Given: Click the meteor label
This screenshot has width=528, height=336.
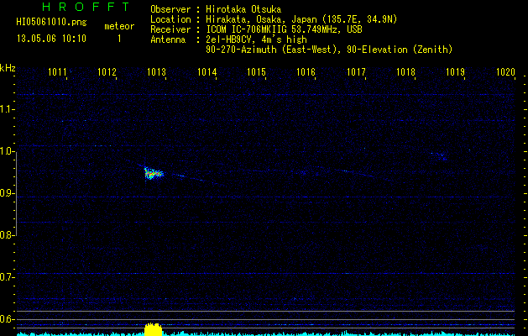Looking at the screenshot, I should (119, 26).
